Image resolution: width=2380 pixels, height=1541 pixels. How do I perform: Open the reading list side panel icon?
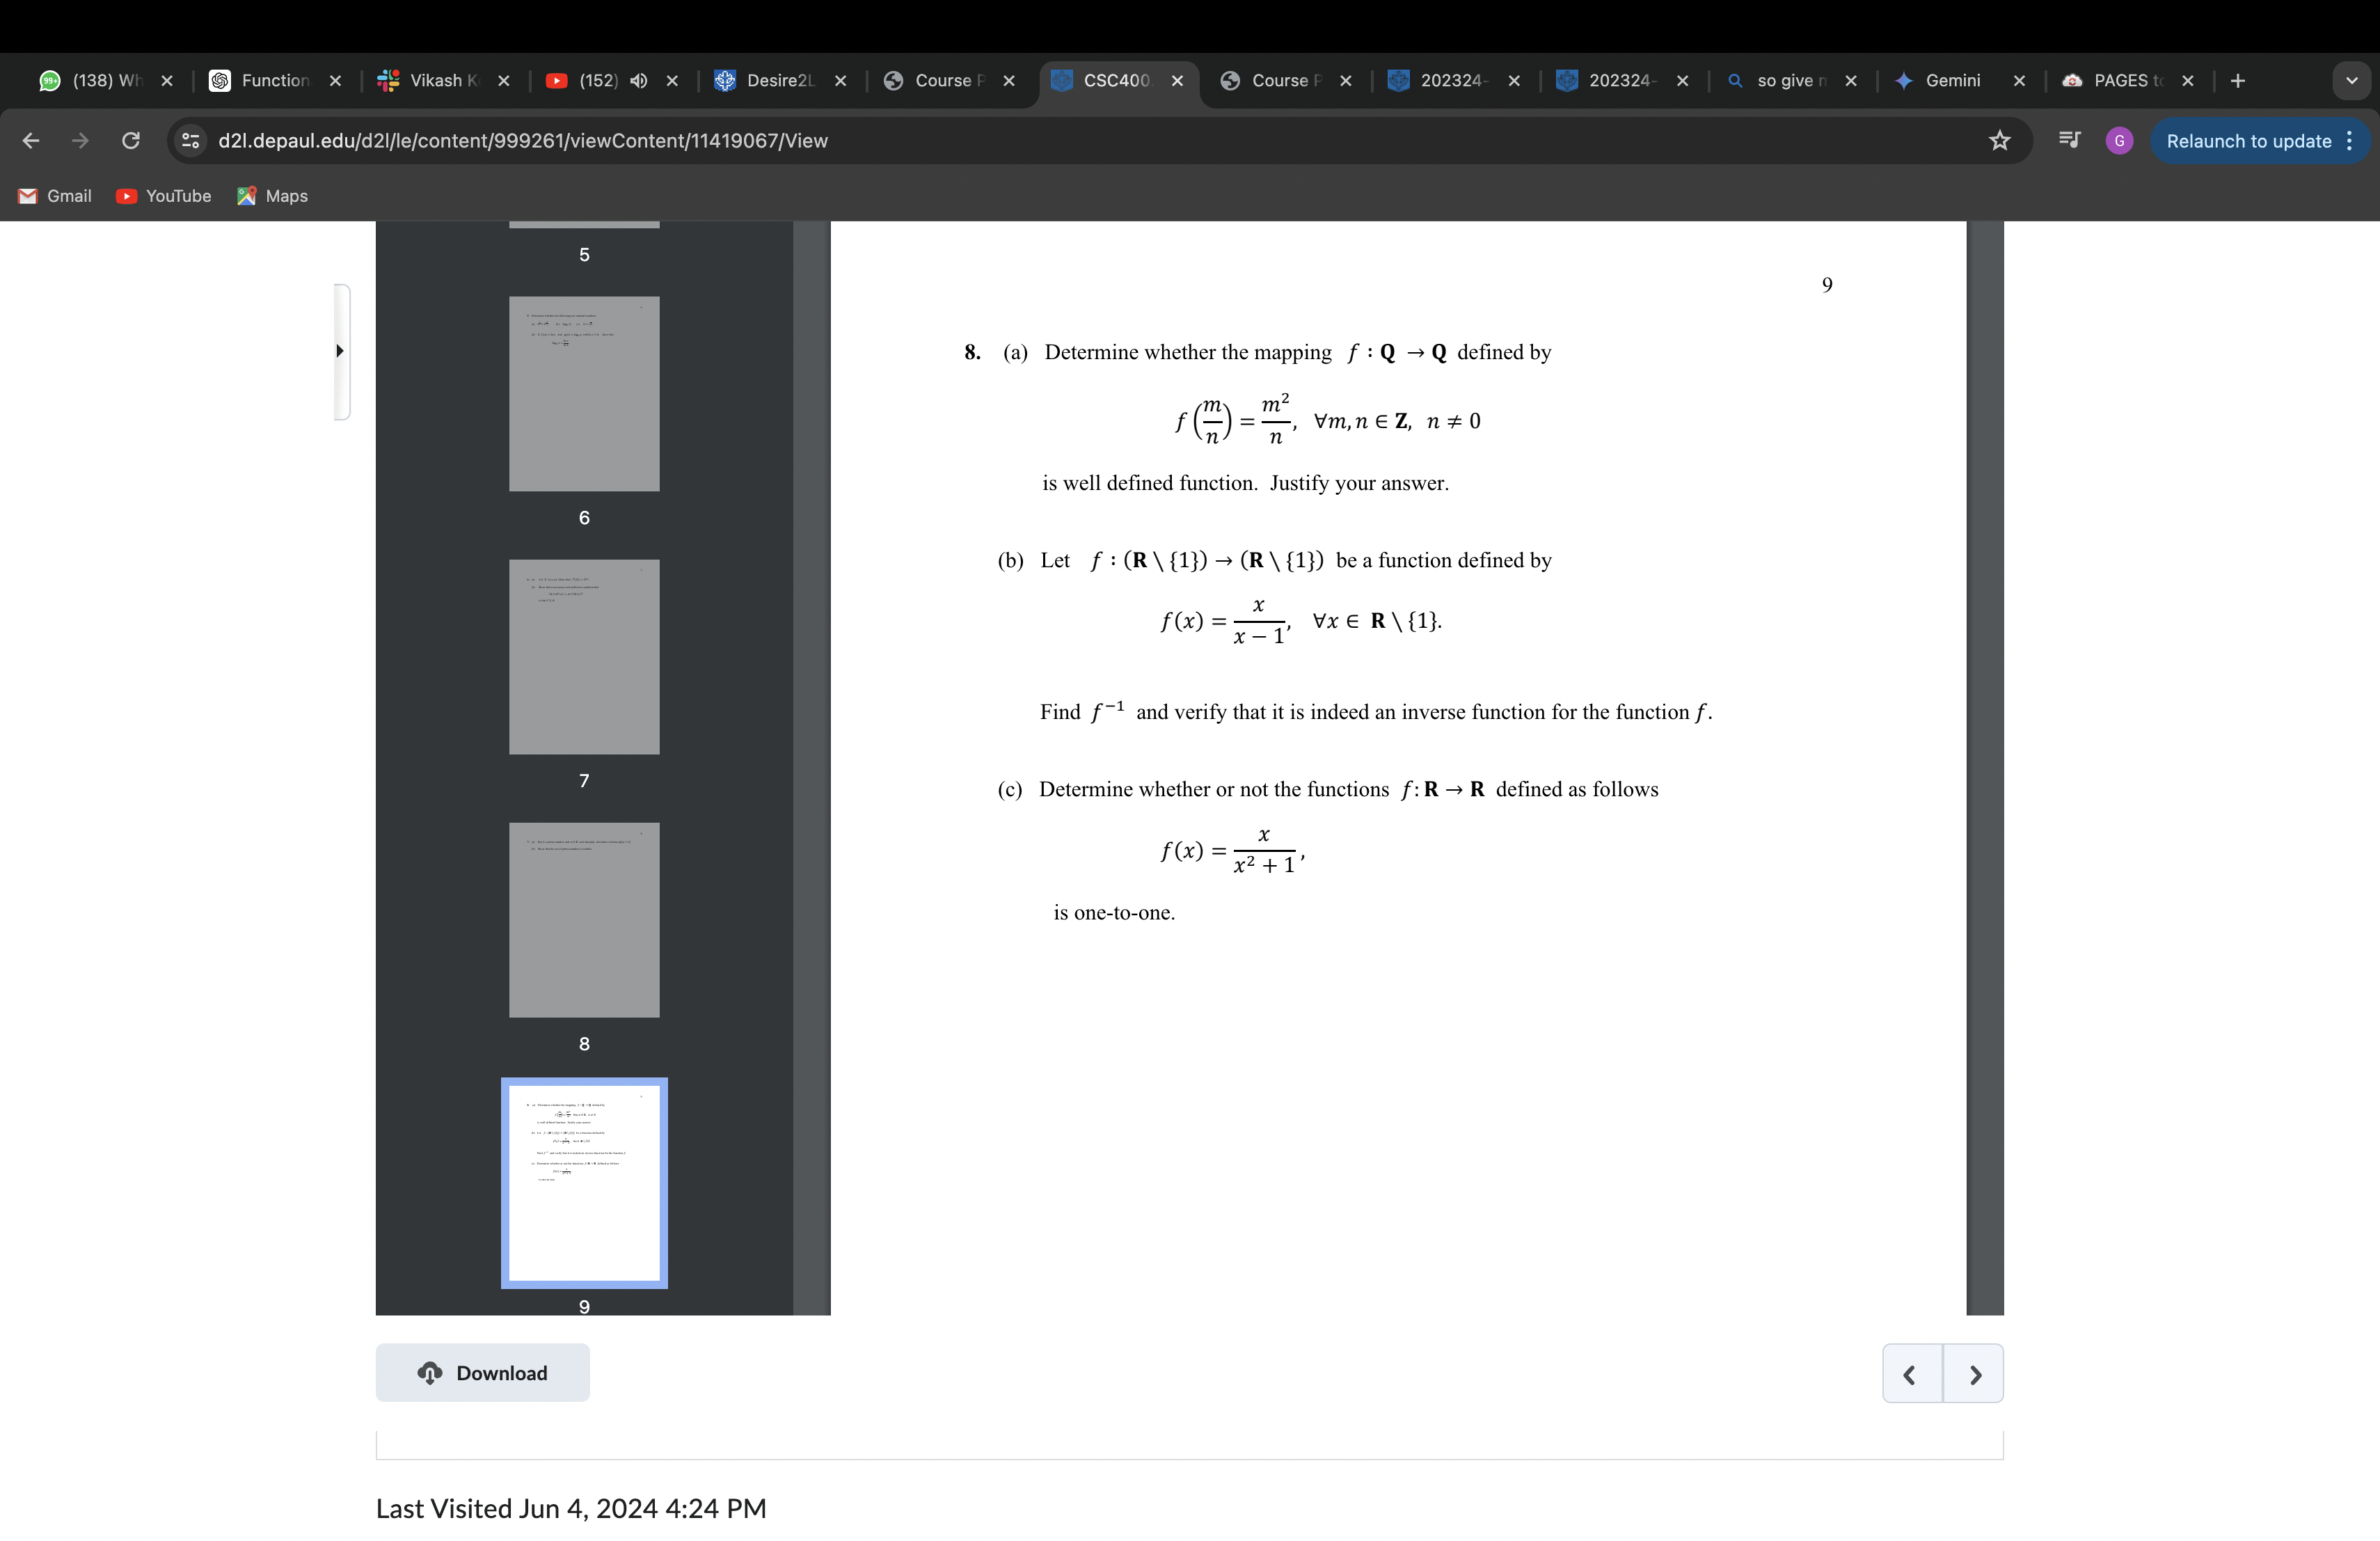(2068, 141)
